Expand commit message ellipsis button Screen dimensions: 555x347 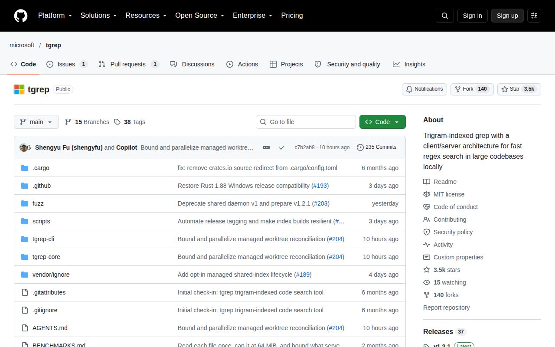[266, 147]
